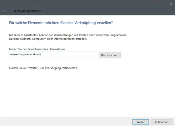Screen dimensions: 175x126
Task: Focus the Speicherort input field
Action: coord(53,55)
